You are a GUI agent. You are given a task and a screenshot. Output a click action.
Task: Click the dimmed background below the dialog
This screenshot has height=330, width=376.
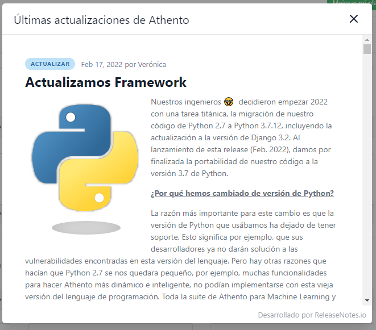pos(188,327)
